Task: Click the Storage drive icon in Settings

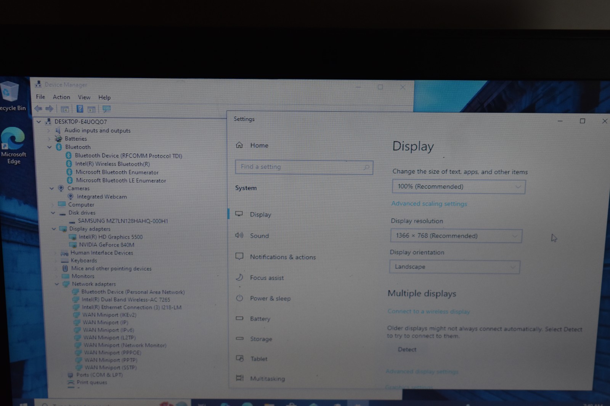Action: [240, 338]
